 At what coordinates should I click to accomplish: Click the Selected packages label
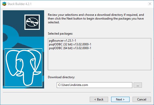(x=60, y=34)
